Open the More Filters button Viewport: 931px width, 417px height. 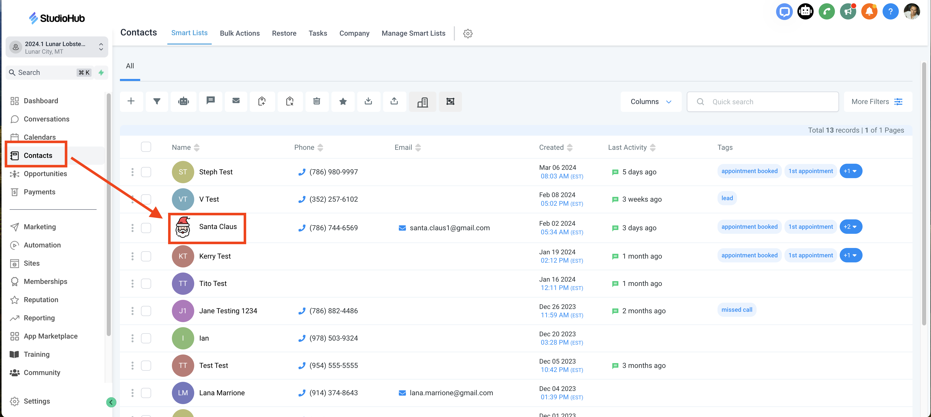pyautogui.click(x=877, y=102)
